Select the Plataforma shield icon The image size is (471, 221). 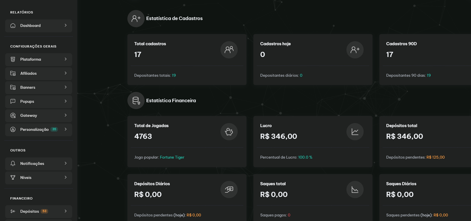(x=13, y=59)
